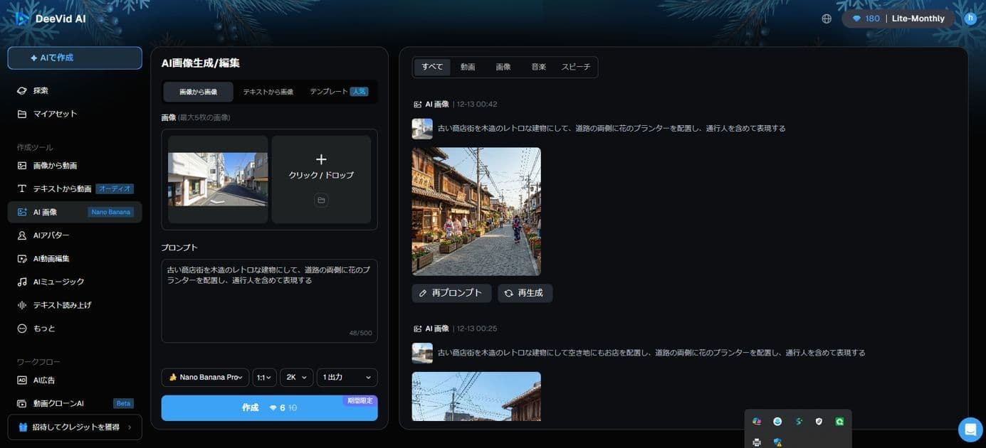This screenshot has width=986, height=448.
Task: Click the globe language icon
Action: click(x=827, y=19)
